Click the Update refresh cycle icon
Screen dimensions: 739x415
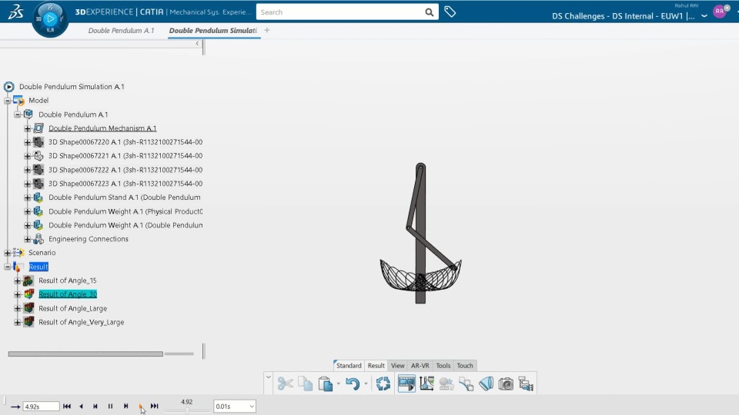tap(383, 383)
